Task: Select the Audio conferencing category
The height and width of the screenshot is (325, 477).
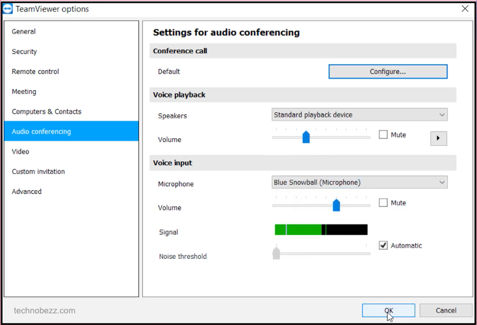Action: [71, 131]
